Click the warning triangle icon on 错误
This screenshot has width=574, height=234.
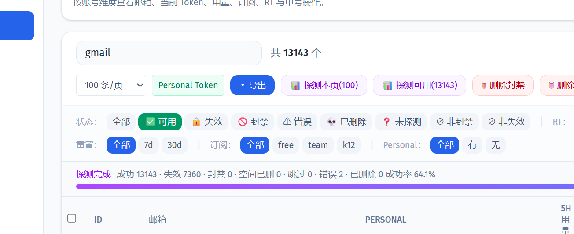pos(287,122)
